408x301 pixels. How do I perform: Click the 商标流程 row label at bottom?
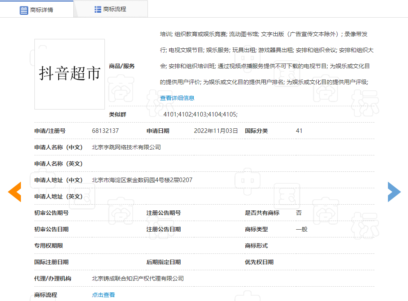tap(46, 295)
